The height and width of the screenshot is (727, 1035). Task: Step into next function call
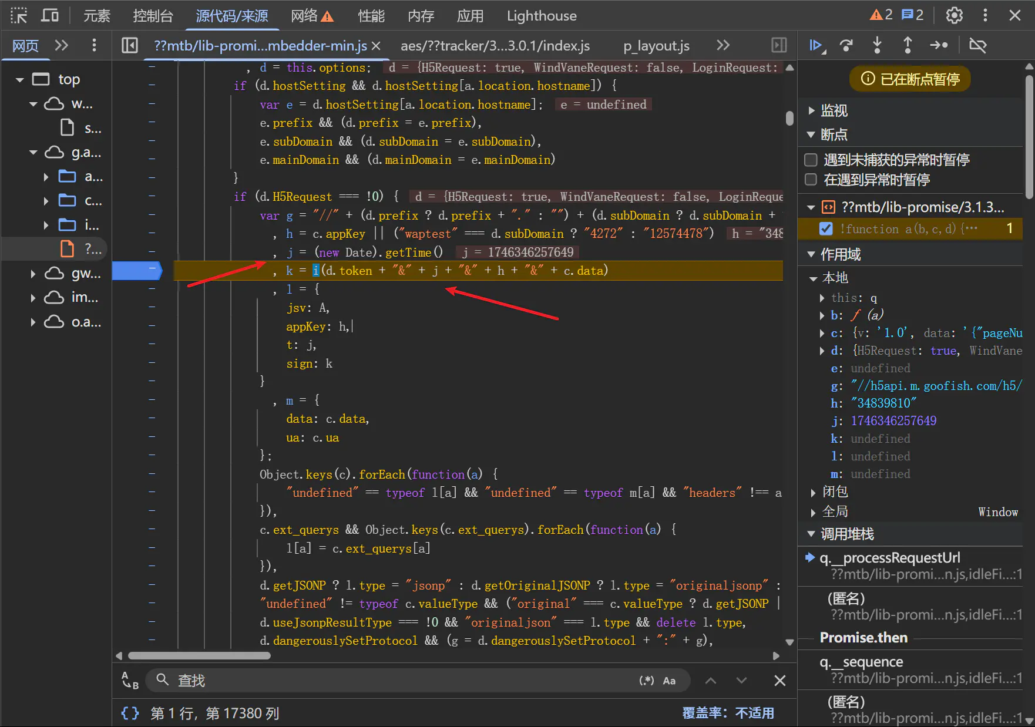[x=877, y=45]
